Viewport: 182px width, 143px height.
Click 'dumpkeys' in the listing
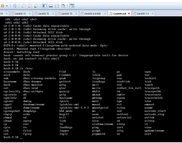point(30,111)
